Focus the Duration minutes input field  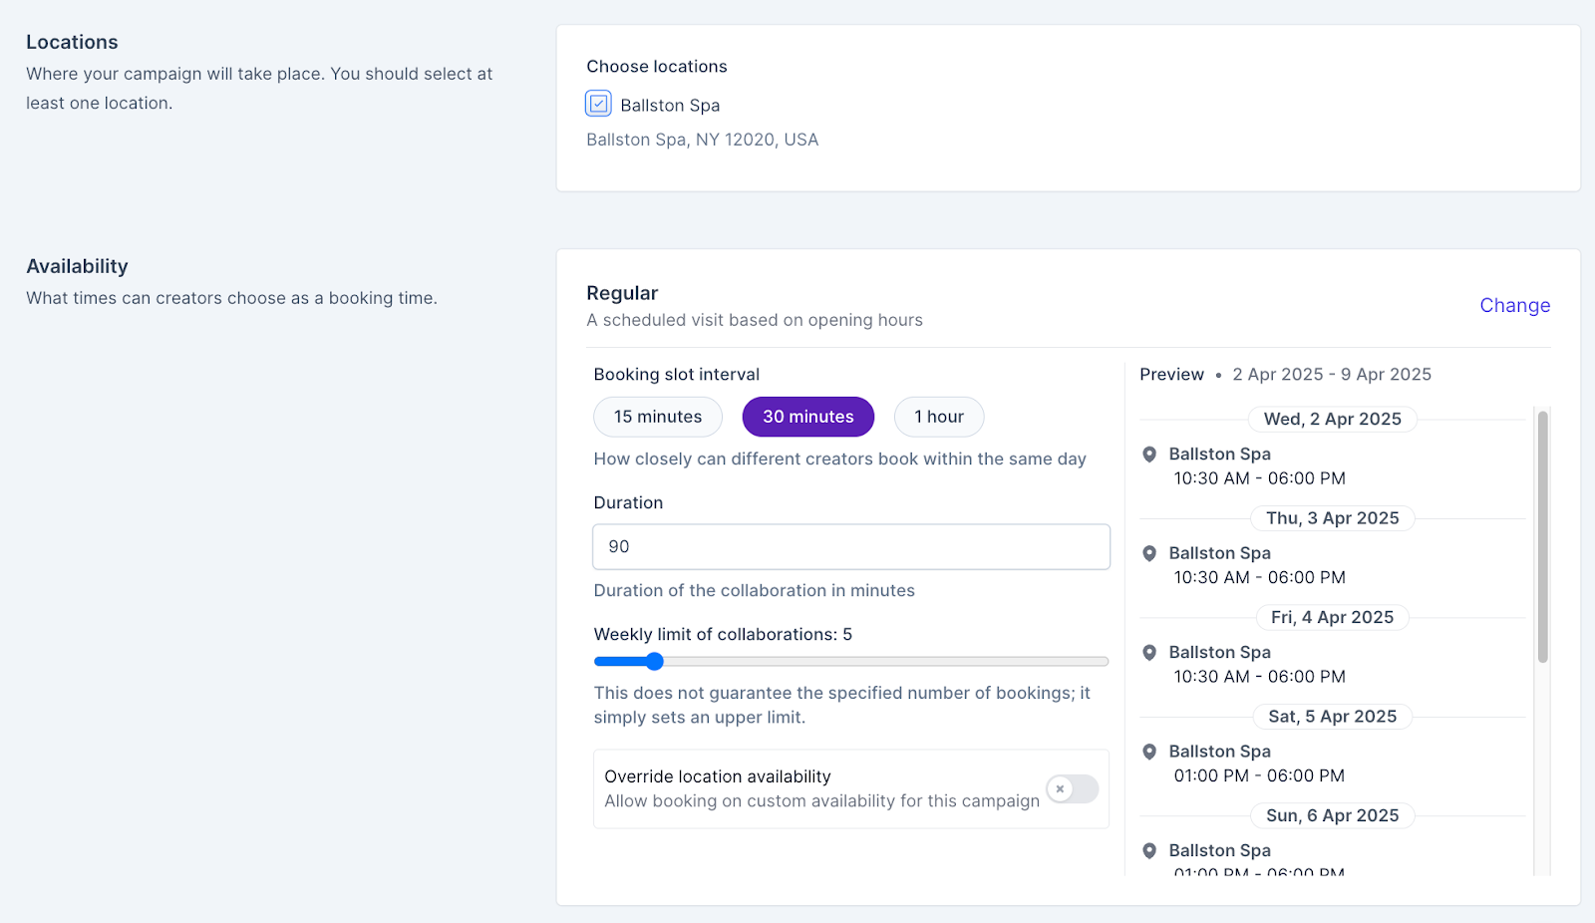851,547
